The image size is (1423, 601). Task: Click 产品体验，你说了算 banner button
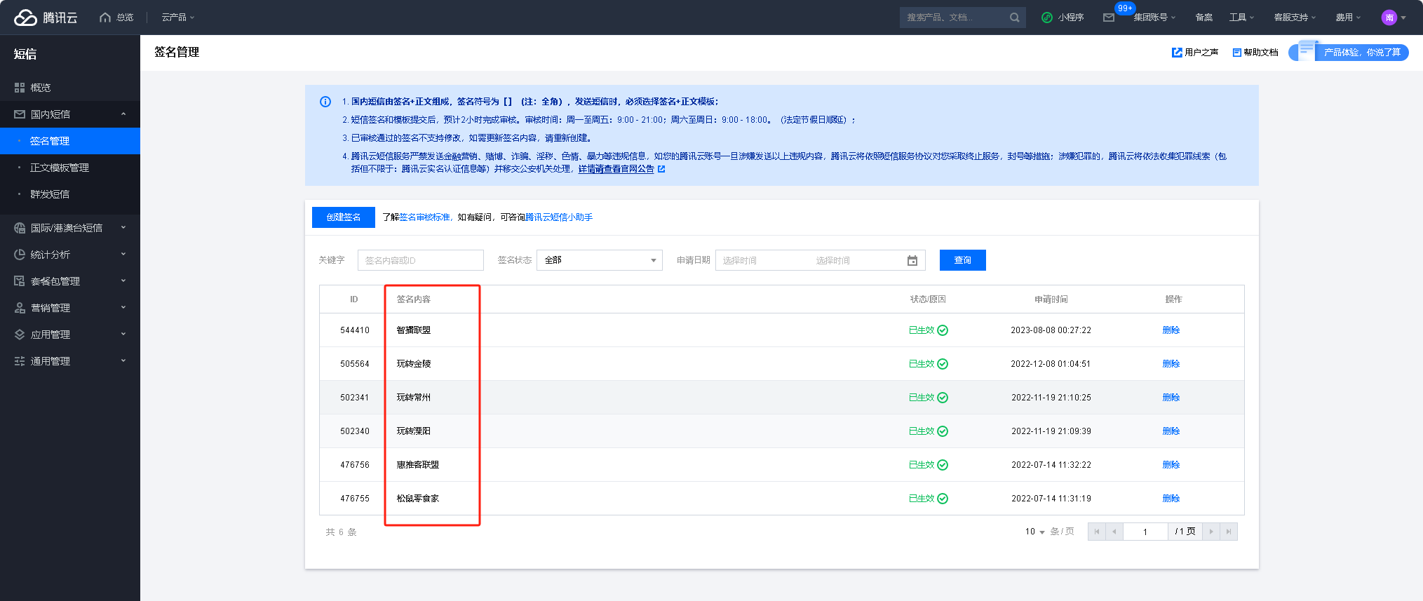[1349, 53]
